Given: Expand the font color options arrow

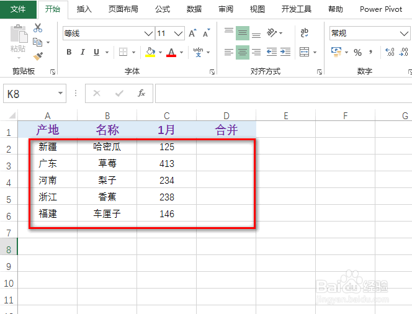Looking at the screenshot, I should point(182,52).
